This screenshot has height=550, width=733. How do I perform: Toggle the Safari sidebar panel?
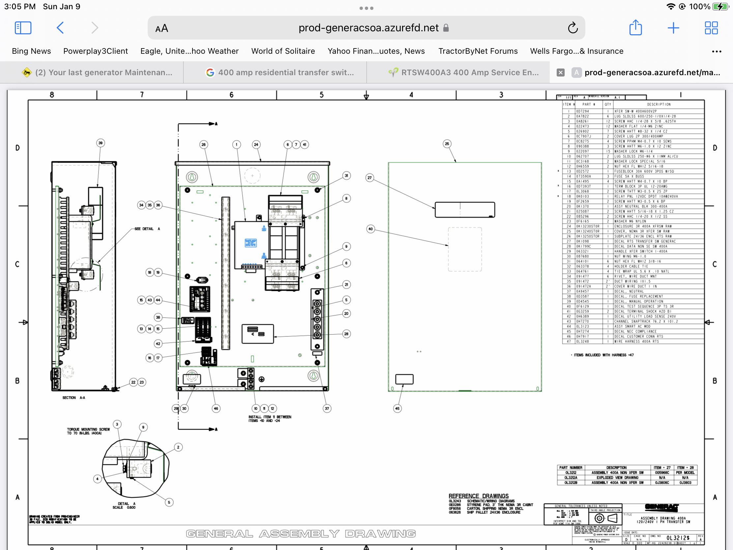[23, 28]
